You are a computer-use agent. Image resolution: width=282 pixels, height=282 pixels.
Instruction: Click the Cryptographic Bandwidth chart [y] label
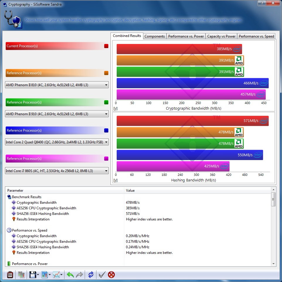tap(115, 108)
